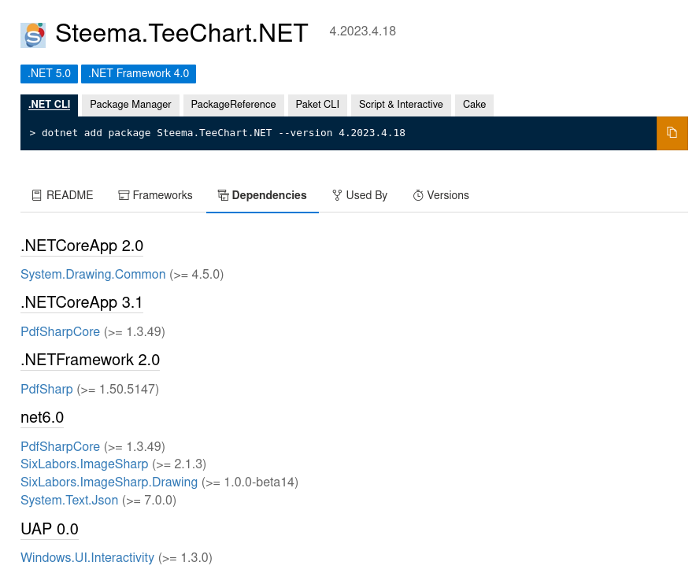Click the dotnet add package command text
The height and width of the screenshot is (584, 696).
[x=224, y=133]
